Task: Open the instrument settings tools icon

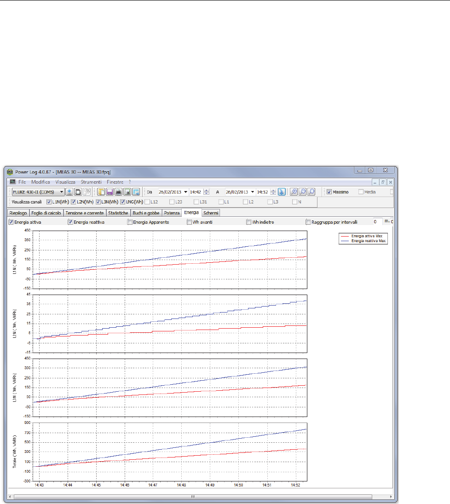Action: point(87,192)
